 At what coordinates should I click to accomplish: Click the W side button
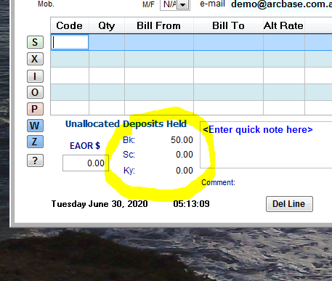click(x=35, y=126)
